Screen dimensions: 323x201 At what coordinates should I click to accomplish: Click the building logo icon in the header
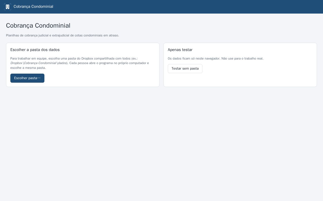point(8,7)
